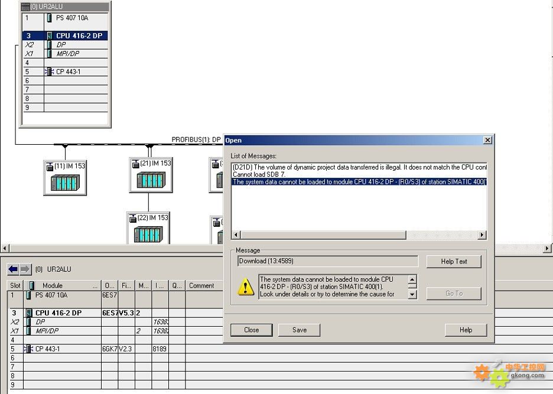This screenshot has width=553, height=394.
Task: Click the CP 443-1 icon in slot table
Action: point(28,349)
